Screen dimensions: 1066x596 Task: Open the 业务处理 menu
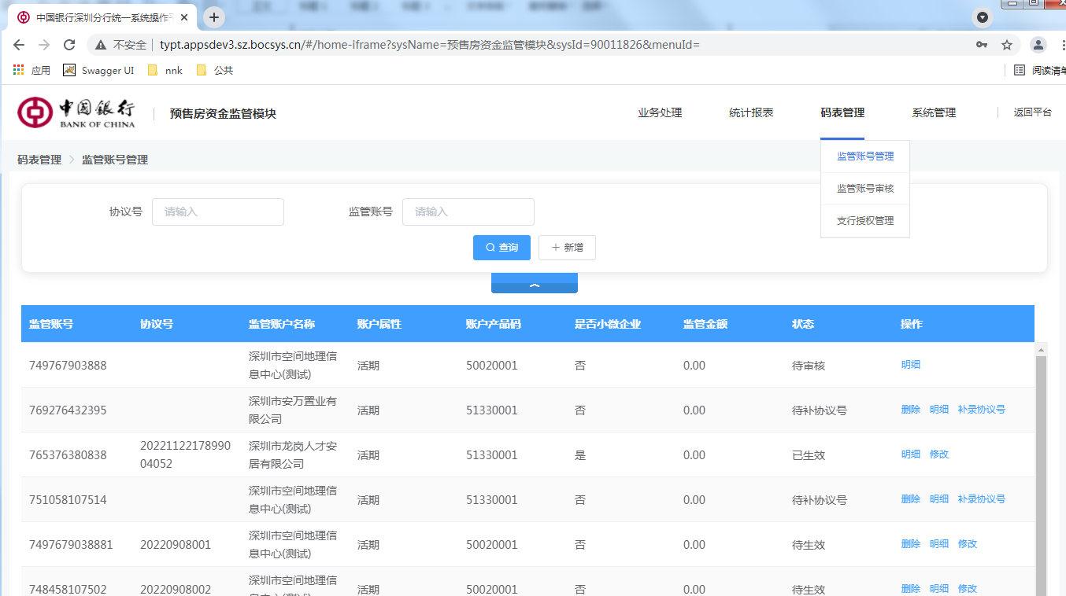point(660,113)
